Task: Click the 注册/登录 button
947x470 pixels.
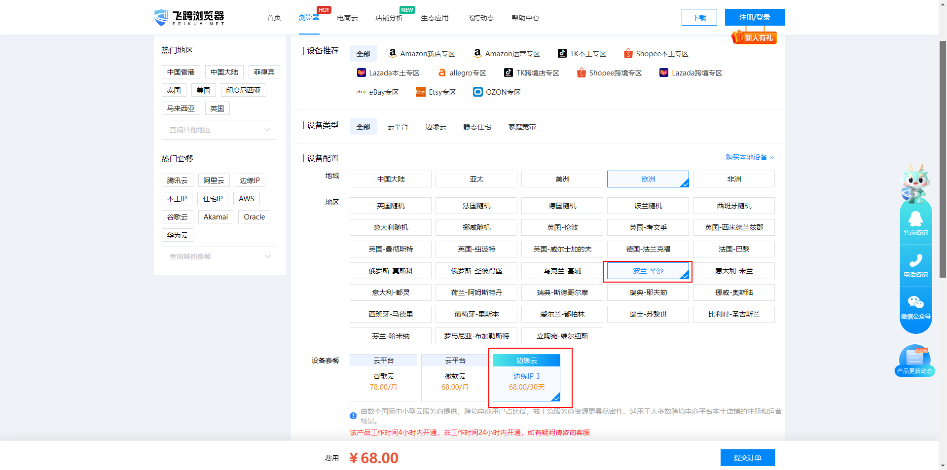Action: (x=755, y=17)
